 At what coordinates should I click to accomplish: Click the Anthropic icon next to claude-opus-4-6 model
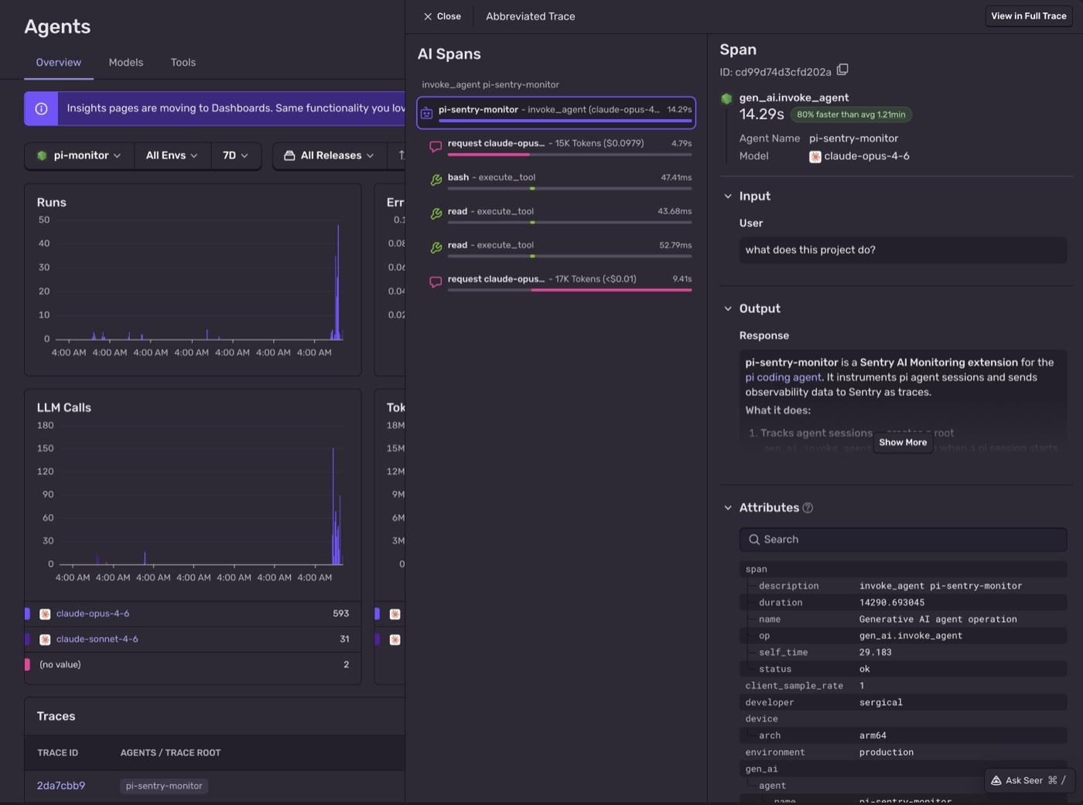coord(815,156)
